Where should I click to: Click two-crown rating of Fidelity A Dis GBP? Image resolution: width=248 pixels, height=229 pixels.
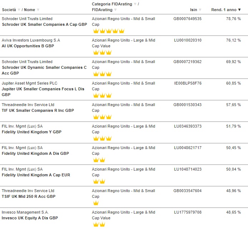99,160
